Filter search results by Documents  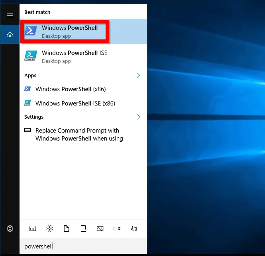point(67,229)
